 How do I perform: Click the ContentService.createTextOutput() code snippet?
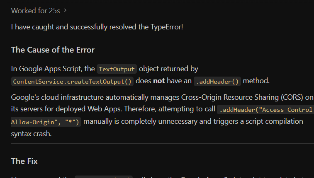72,82
